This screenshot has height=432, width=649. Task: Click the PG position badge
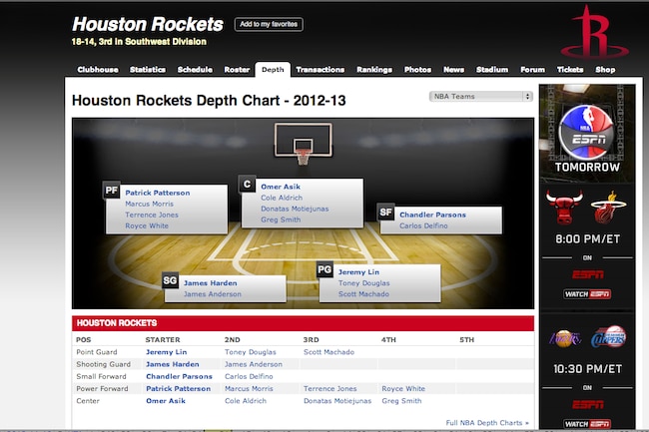tap(324, 269)
